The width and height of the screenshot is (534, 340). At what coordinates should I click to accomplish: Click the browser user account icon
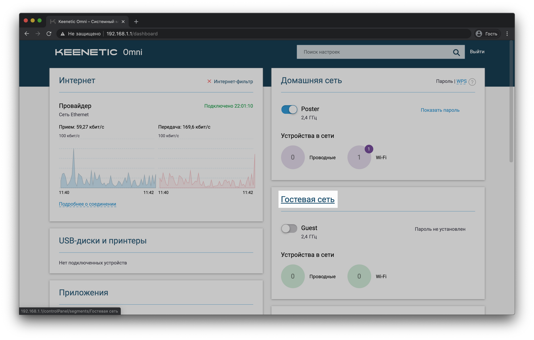click(480, 34)
